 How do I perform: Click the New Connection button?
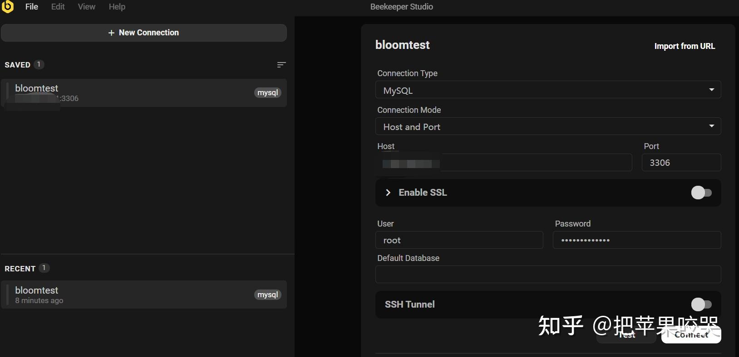(144, 33)
